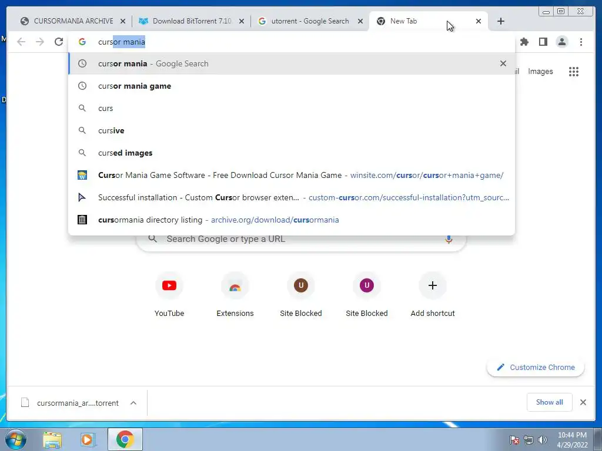Remove the 'cursor mania' suggestion
602x451 pixels.
click(503, 63)
